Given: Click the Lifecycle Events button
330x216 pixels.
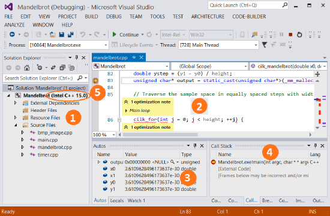Looking at the screenshot, I should click(134, 45).
